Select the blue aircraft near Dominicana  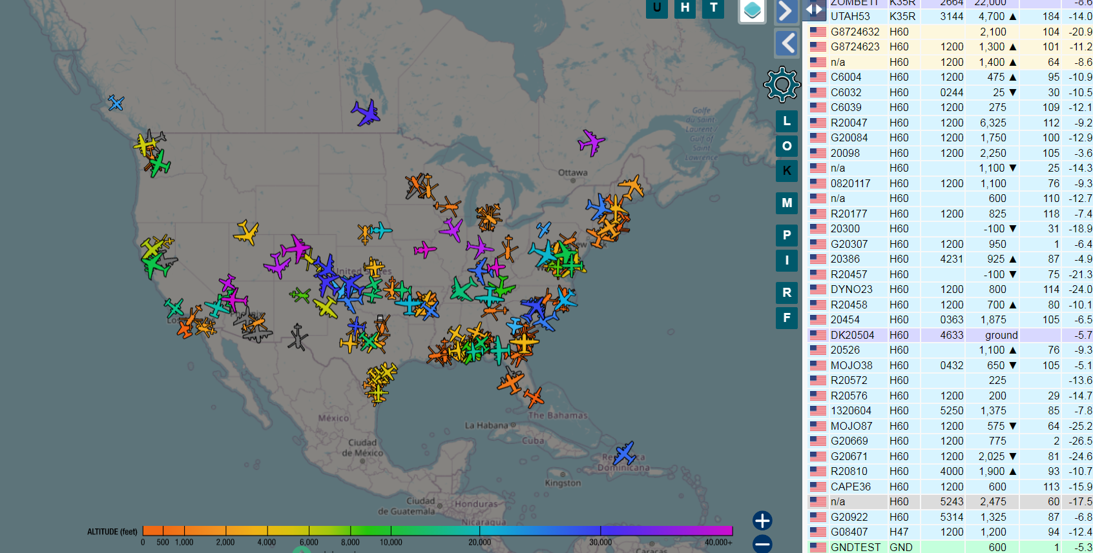pos(625,454)
